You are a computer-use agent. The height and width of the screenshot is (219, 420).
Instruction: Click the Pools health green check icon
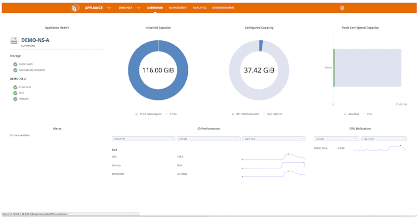pos(15,64)
